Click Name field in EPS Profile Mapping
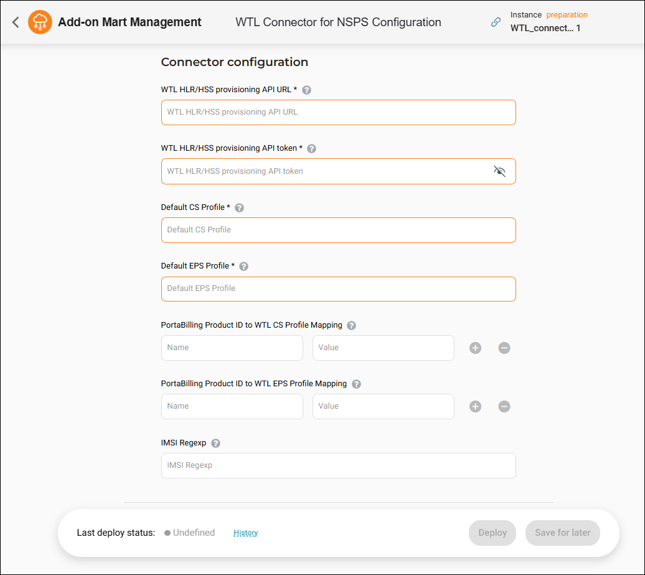 tap(232, 407)
